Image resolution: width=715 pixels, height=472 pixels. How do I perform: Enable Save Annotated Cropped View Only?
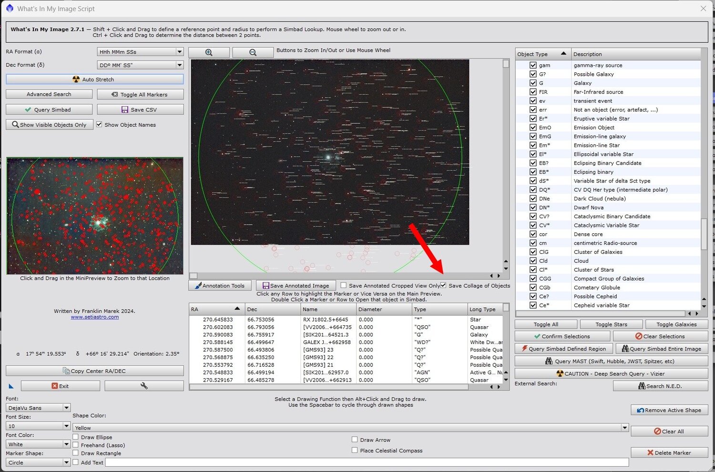[343, 286]
